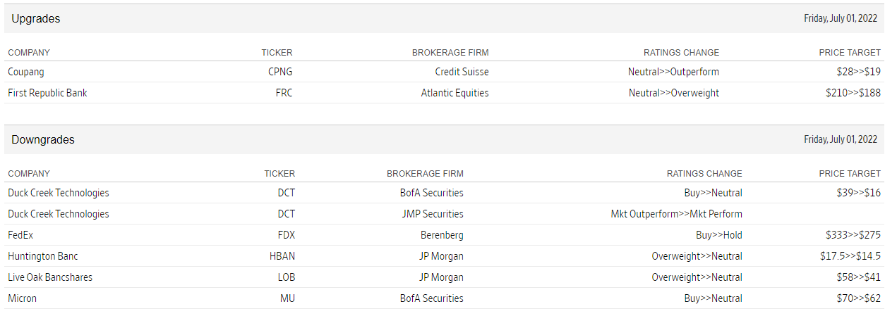Select the Neutral>>Outperform ratings change
885x316 pixels.
click(673, 72)
